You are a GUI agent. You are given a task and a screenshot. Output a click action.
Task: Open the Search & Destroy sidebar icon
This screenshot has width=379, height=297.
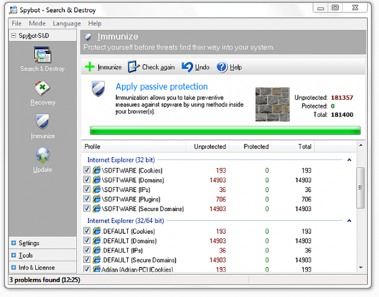(x=43, y=55)
